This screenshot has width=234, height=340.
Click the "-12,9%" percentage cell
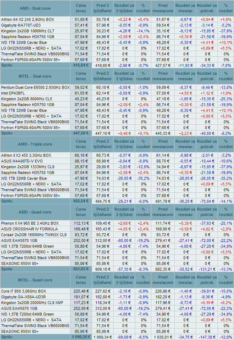143,167
